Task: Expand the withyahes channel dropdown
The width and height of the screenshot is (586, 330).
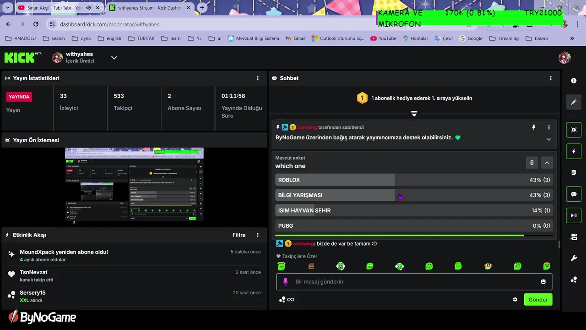Action: click(x=114, y=58)
